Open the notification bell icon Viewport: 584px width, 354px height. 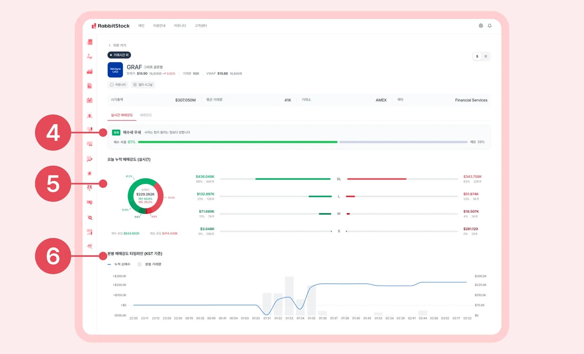pos(489,26)
